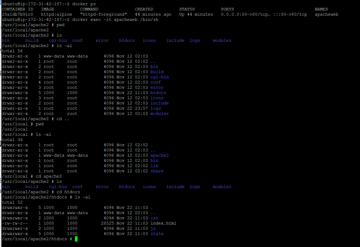Click the "total 36" line

(x=12, y=140)
